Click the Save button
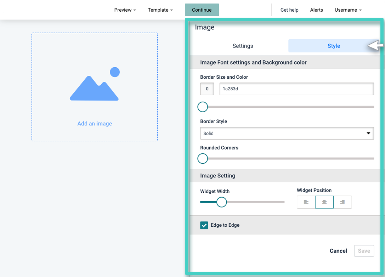The width and height of the screenshot is (385, 277). 364,251
